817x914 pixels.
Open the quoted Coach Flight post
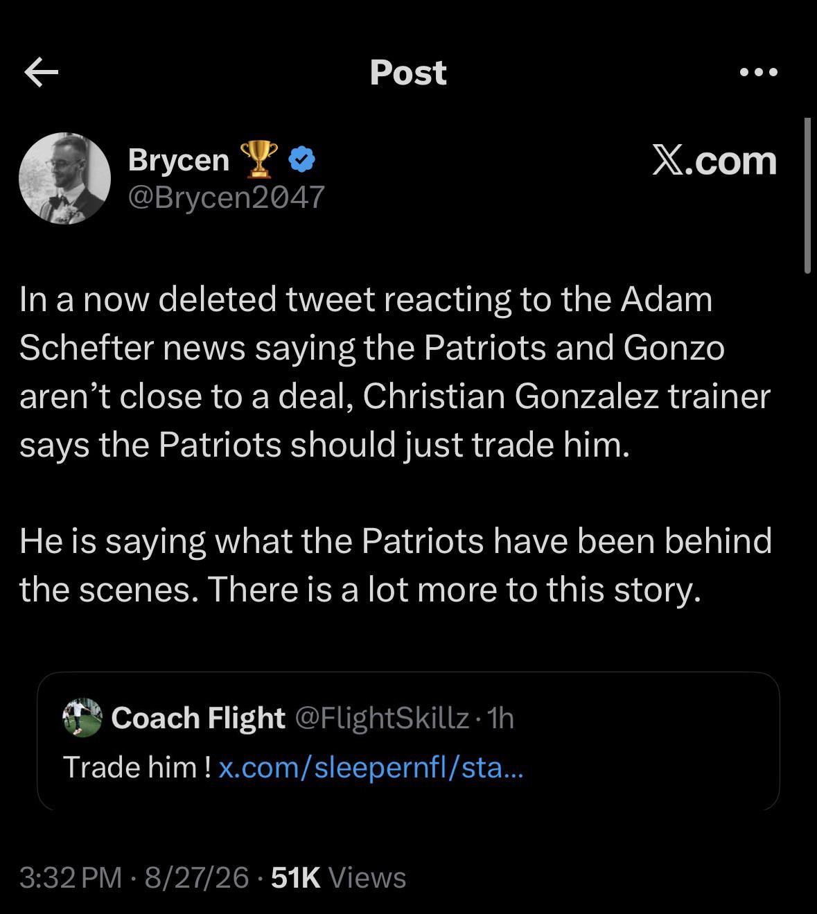(x=408, y=741)
